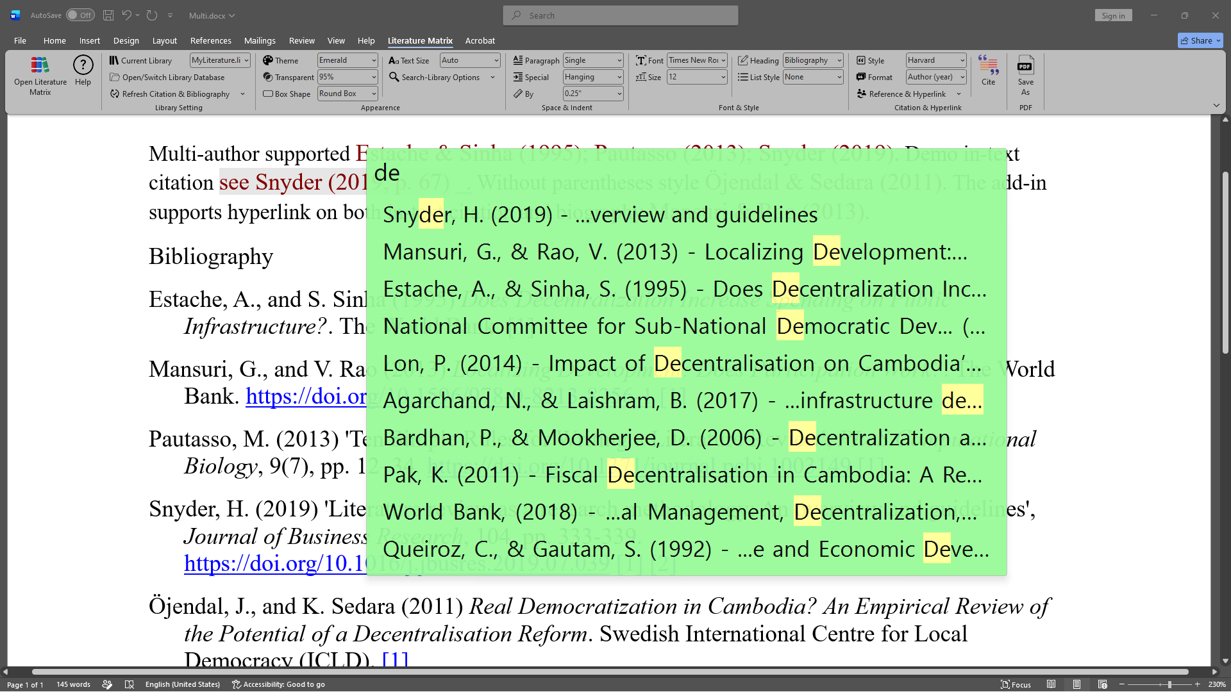Open the None list style dropdown
This screenshot has height=692, width=1231.
click(813, 77)
